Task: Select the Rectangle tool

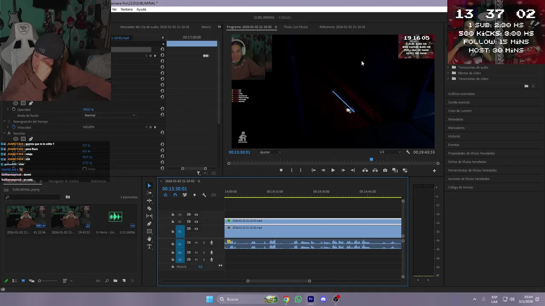Action: pyautogui.click(x=149, y=231)
